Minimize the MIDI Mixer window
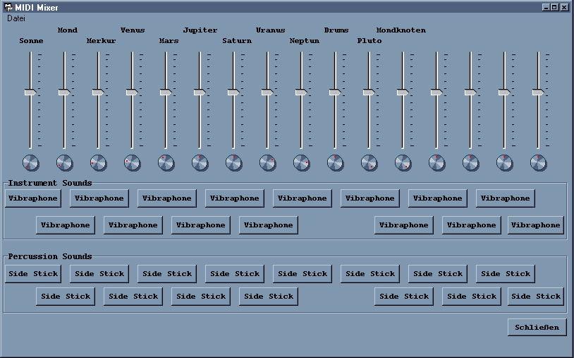574x358 pixels. [x=546, y=7]
